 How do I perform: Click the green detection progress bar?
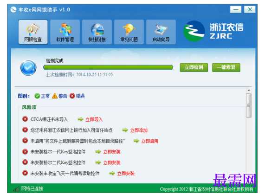click(x=108, y=67)
